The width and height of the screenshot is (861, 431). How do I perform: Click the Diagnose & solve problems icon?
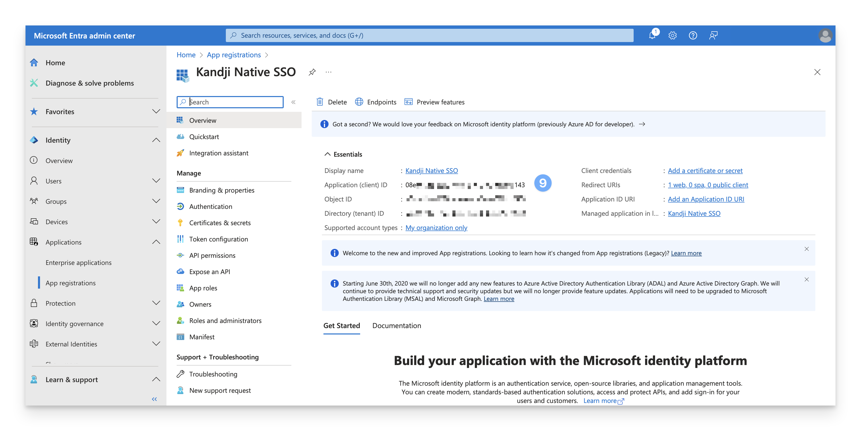coord(34,83)
